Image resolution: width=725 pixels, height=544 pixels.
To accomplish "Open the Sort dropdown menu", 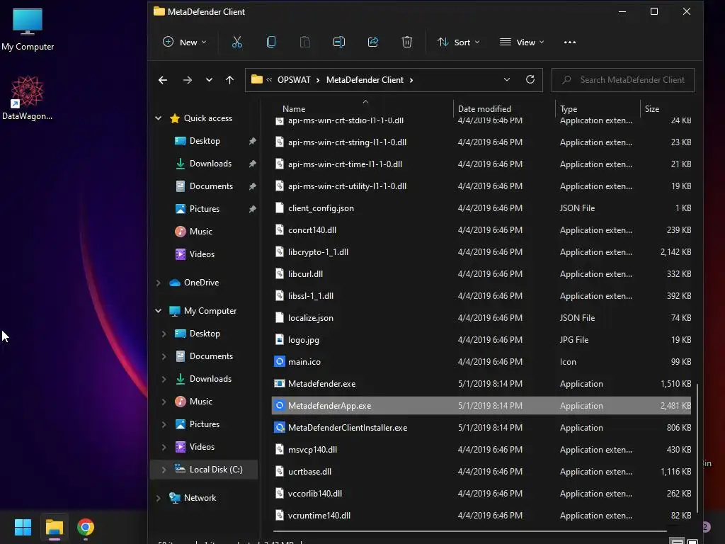I will click(458, 42).
